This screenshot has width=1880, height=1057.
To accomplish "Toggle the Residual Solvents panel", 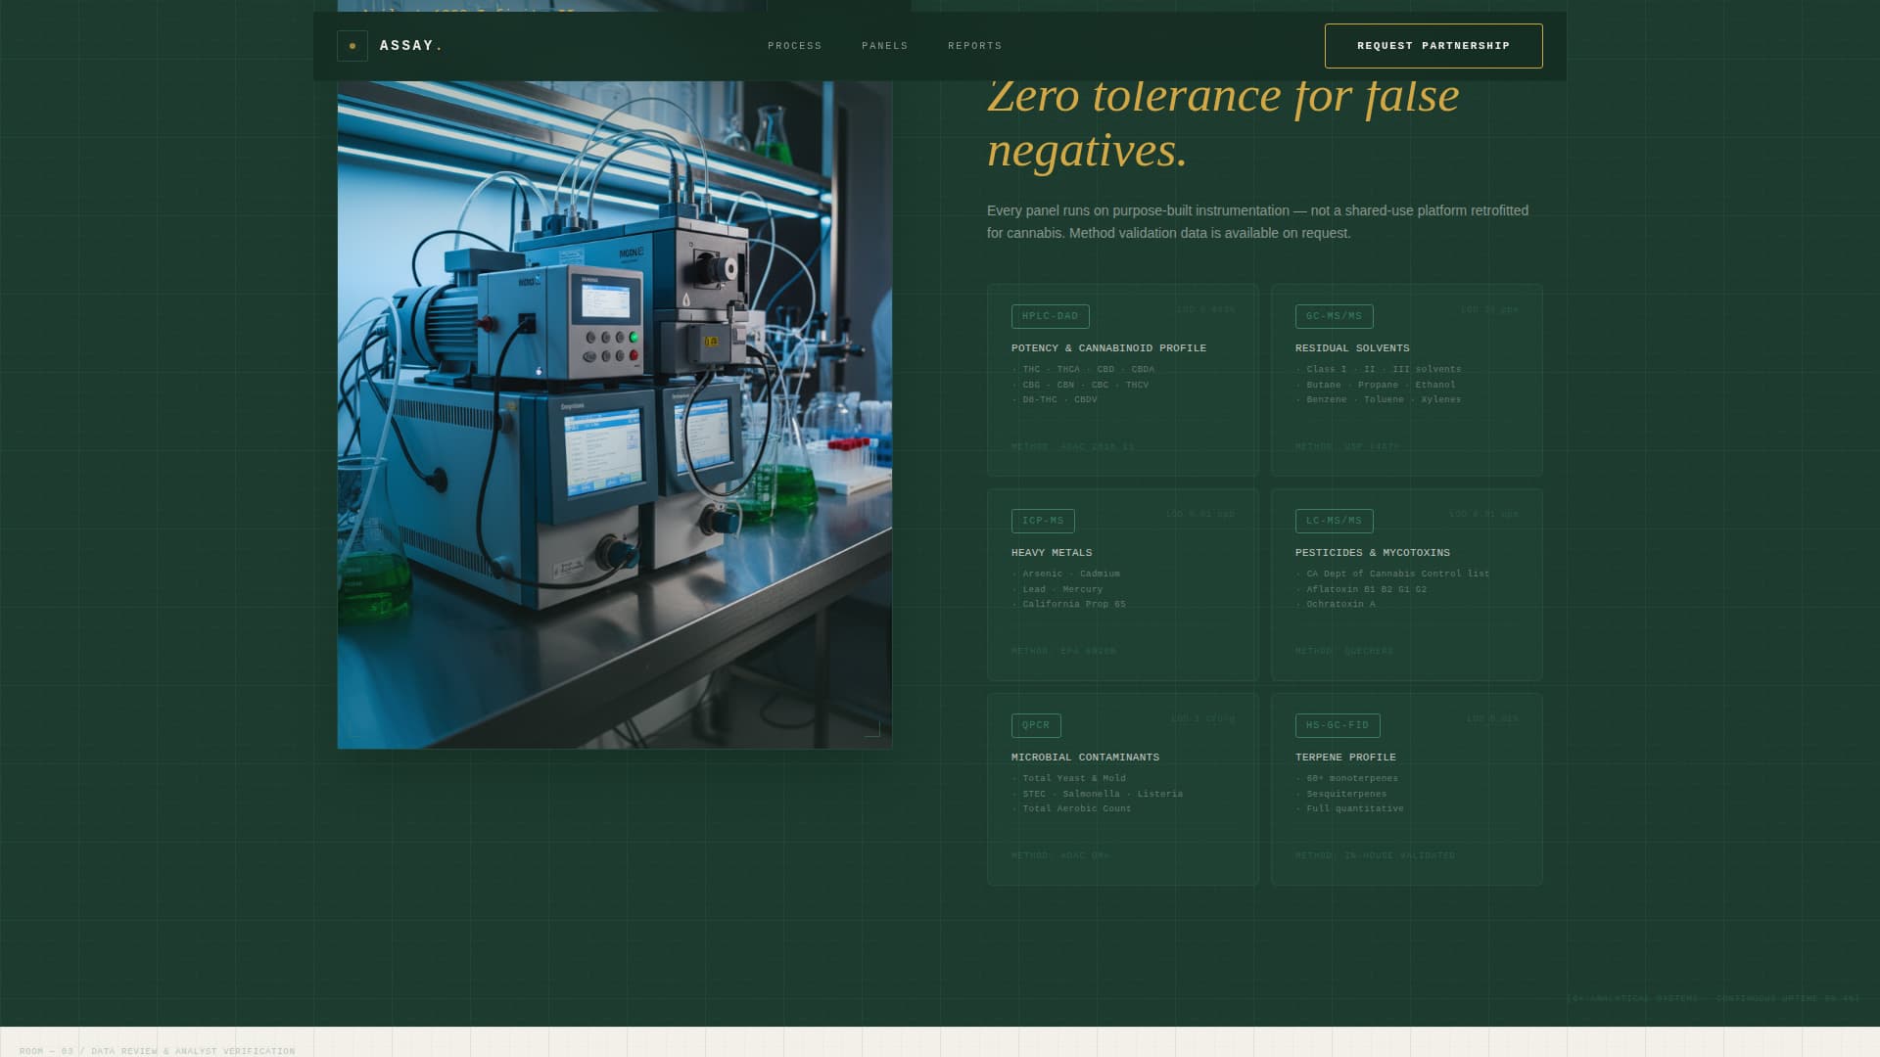I will [x=1407, y=380].
